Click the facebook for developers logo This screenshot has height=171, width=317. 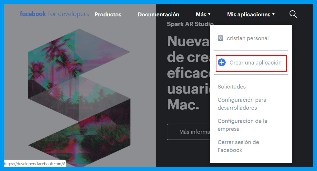[x=54, y=14]
